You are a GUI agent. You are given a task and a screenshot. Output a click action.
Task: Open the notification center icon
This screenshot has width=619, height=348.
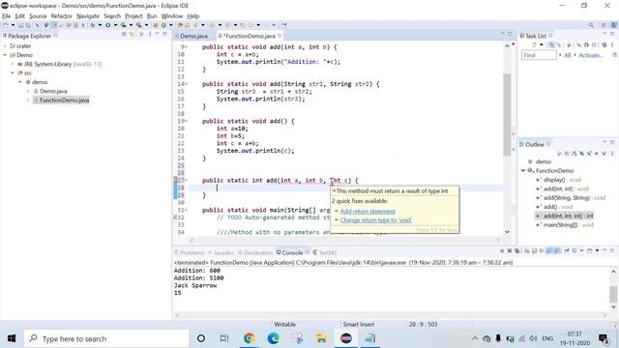click(604, 338)
